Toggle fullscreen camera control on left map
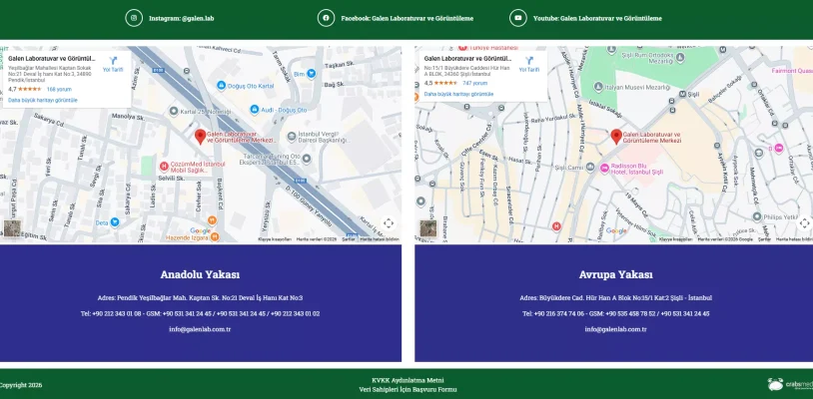This screenshot has height=399, width=813. tap(388, 222)
